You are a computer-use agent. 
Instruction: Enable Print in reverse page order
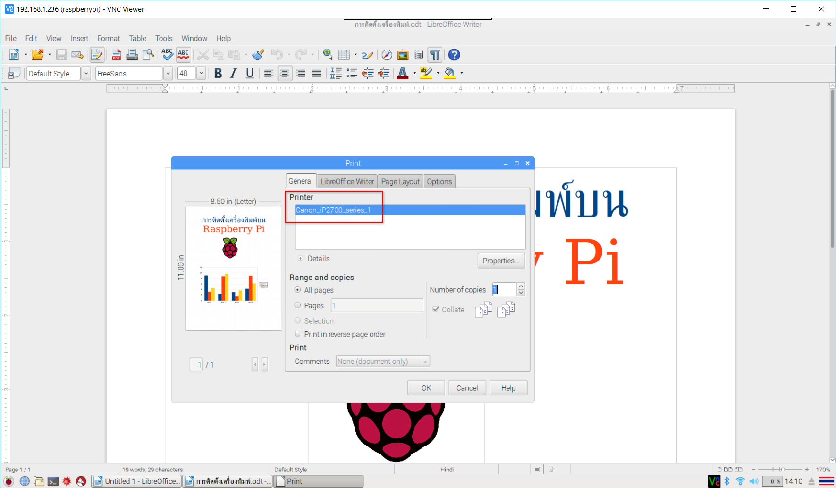pyautogui.click(x=297, y=334)
